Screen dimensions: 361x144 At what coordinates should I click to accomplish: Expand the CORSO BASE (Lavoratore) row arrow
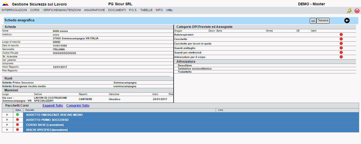(7, 125)
